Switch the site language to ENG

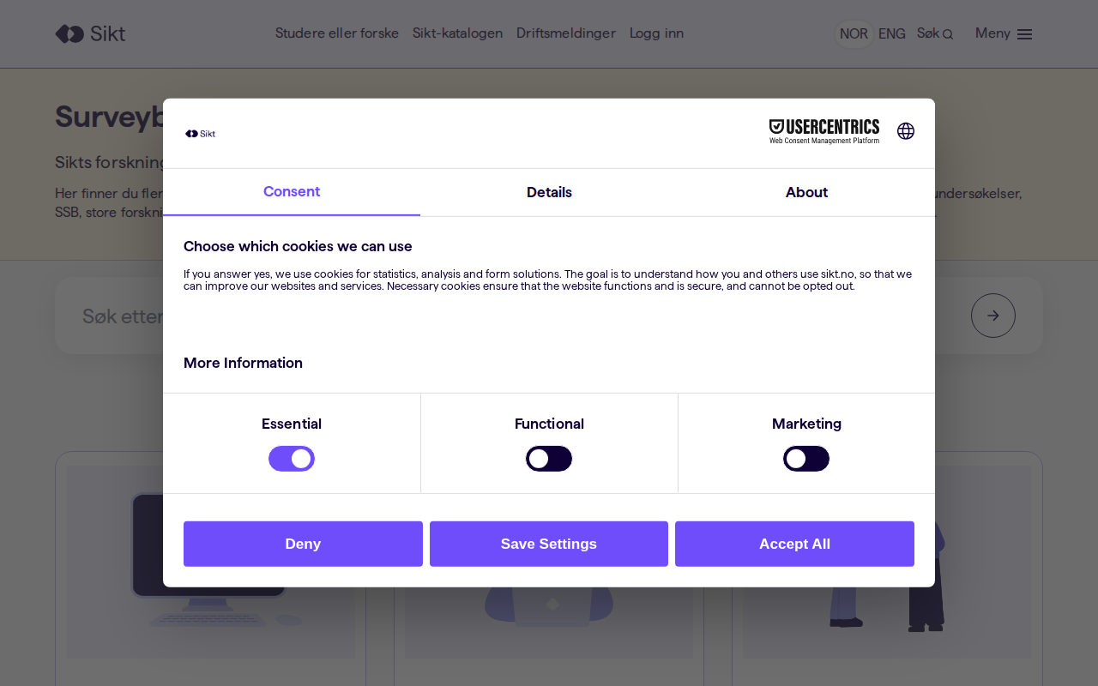point(892,33)
